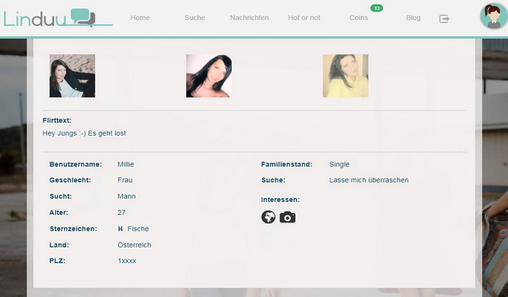Click the PLZ: label
The width and height of the screenshot is (508, 297).
57,260
